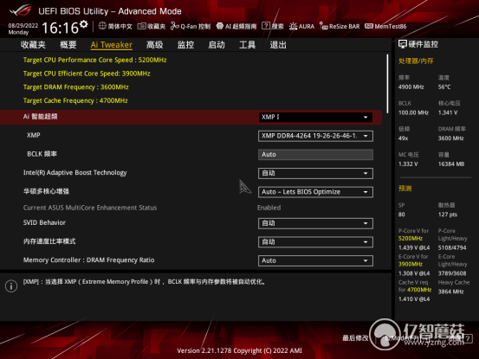This screenshot has height=359, width=479.
Task: Click 56°C temperature value
Action: [x=444, y=87]
